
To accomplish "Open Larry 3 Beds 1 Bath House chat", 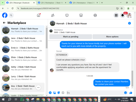I will point(23,78).
